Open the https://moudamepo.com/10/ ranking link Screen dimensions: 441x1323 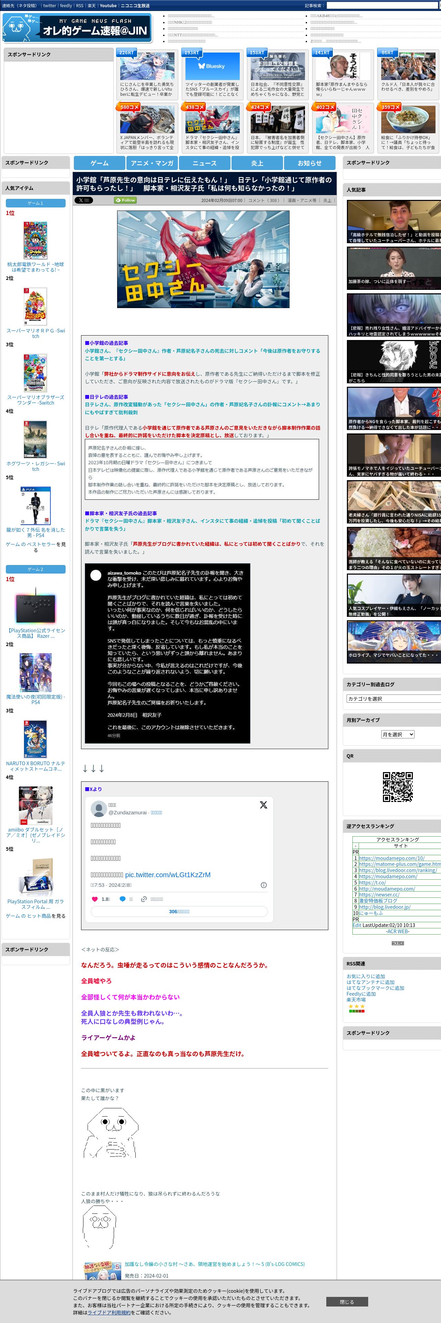click(x=392, y=858)
